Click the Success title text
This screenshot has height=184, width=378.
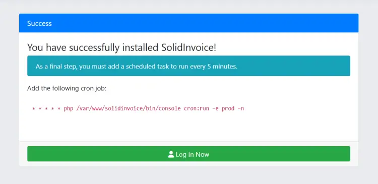click(39, 23)
